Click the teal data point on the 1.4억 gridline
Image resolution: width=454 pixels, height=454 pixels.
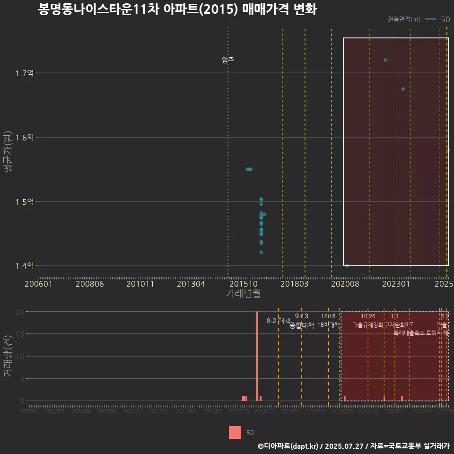347,265
